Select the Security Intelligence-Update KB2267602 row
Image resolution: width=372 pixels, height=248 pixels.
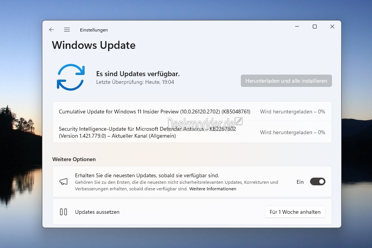192,132
